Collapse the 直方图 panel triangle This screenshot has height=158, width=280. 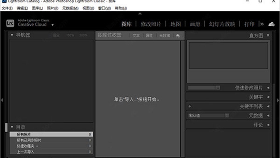pyautogui.click(x=268, y=35)
